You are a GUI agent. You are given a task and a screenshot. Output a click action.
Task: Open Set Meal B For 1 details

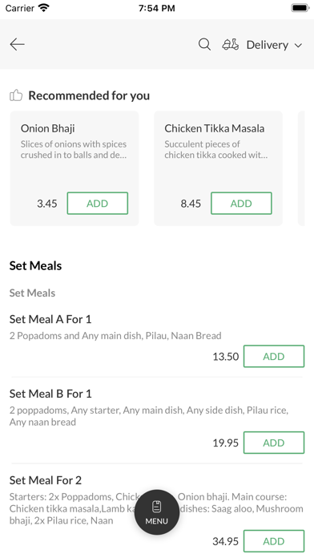(x=50, y=394)
